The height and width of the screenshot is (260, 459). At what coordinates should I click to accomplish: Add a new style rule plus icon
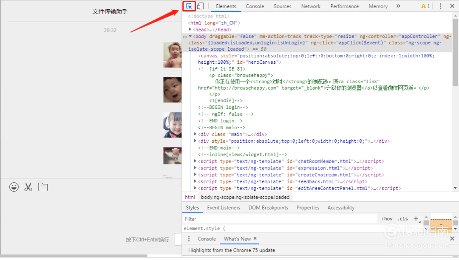[x=416, y=218]
